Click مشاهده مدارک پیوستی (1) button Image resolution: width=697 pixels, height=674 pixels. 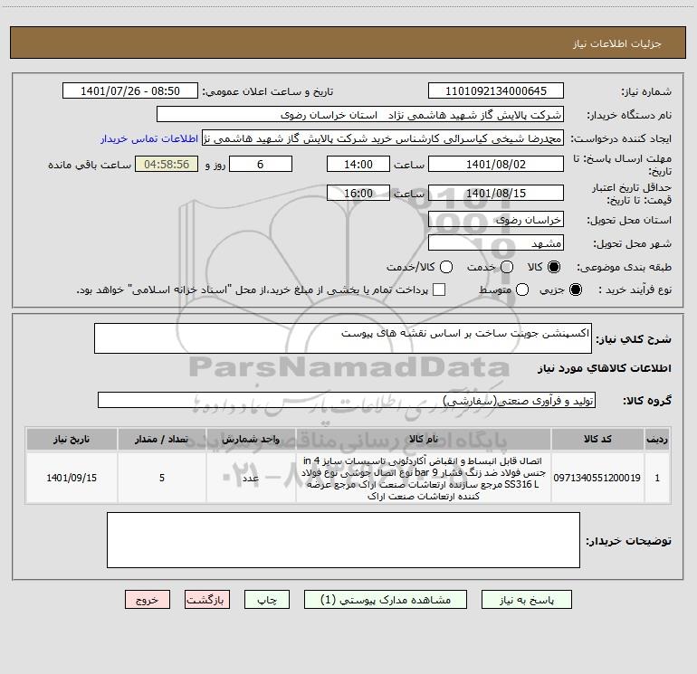coord(386,600)
